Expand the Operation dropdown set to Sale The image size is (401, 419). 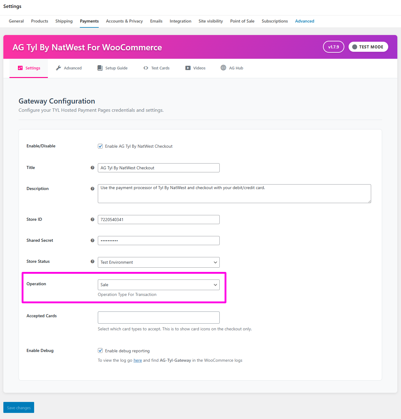coord(158,285)
